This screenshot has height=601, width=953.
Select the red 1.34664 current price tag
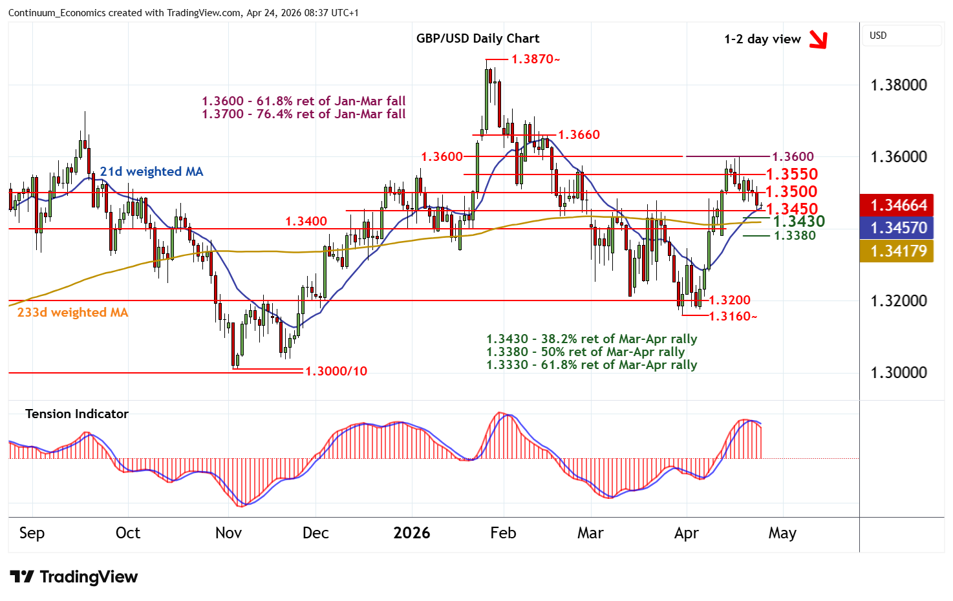897,206
